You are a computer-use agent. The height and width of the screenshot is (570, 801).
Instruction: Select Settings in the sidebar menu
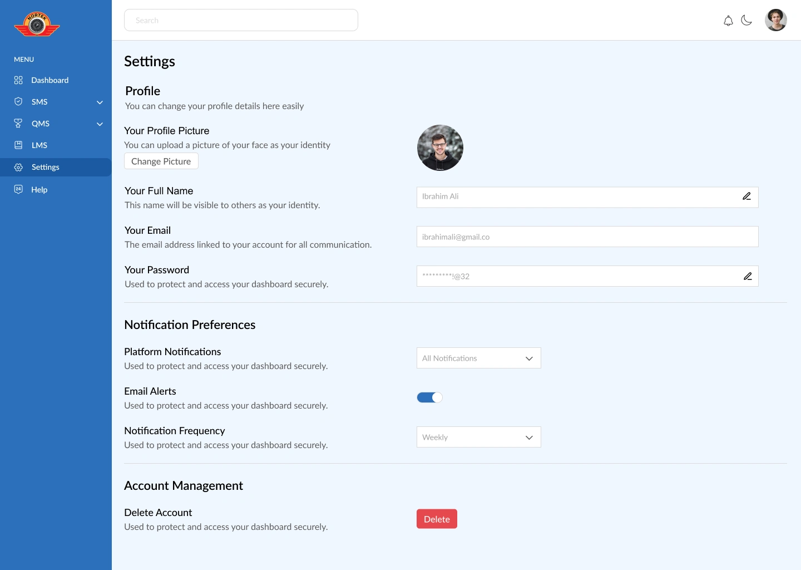coord(56,167)
